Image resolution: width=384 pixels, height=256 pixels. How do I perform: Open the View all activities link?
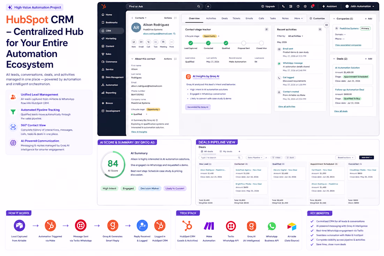[x=287, y=107]
